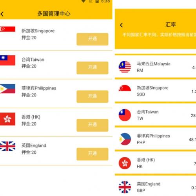Select round Hong Kong flag in exchange rates
196x196 pixels.
point(125,163)
